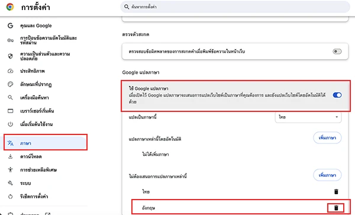Screen dimensions: 355x215
Task: Click the อังกฤษ language row text
Action: pos(149,208)
